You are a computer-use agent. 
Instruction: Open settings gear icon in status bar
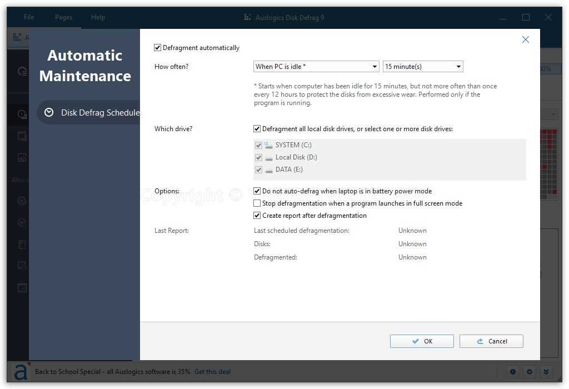click(530, 372)
